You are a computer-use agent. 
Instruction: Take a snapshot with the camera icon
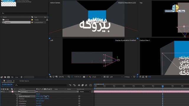click(84, 77)
